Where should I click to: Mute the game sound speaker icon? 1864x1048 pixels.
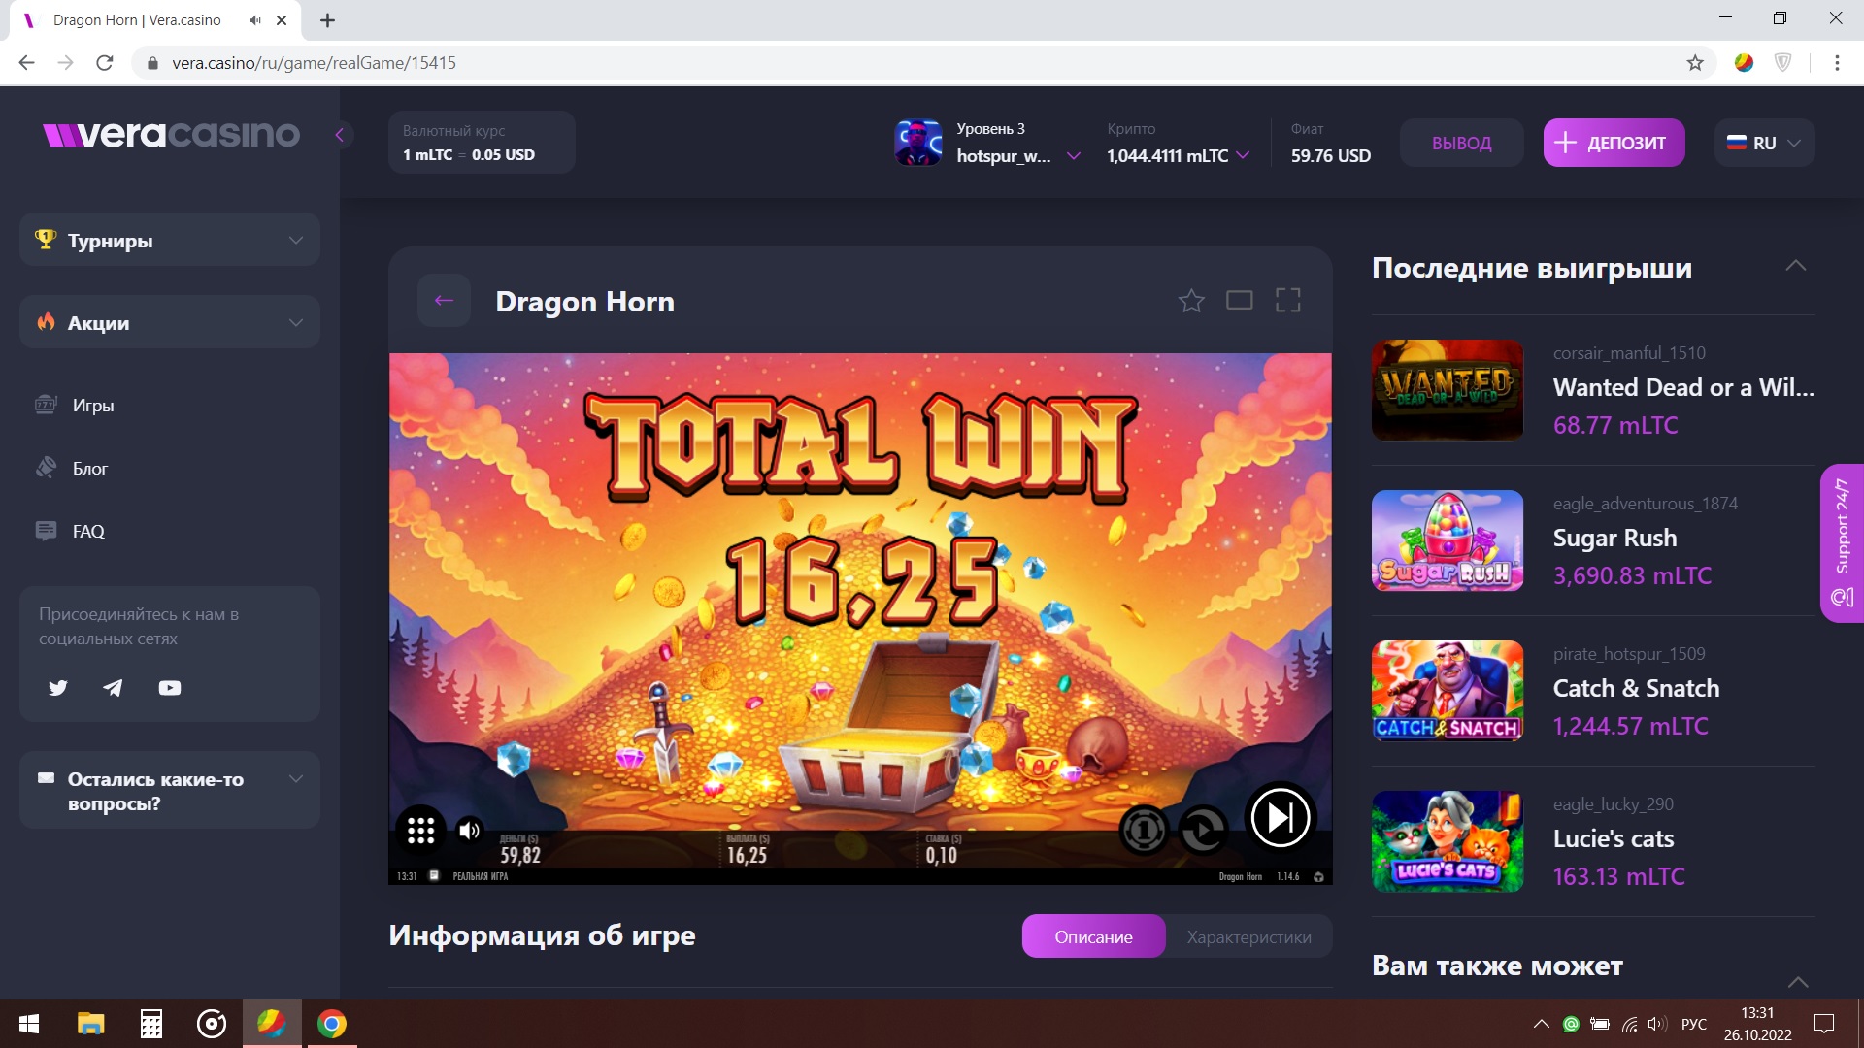[470, 830]
